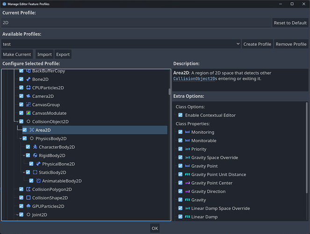Collapse the StaticBody2D tree branch

tap(24, 172)
